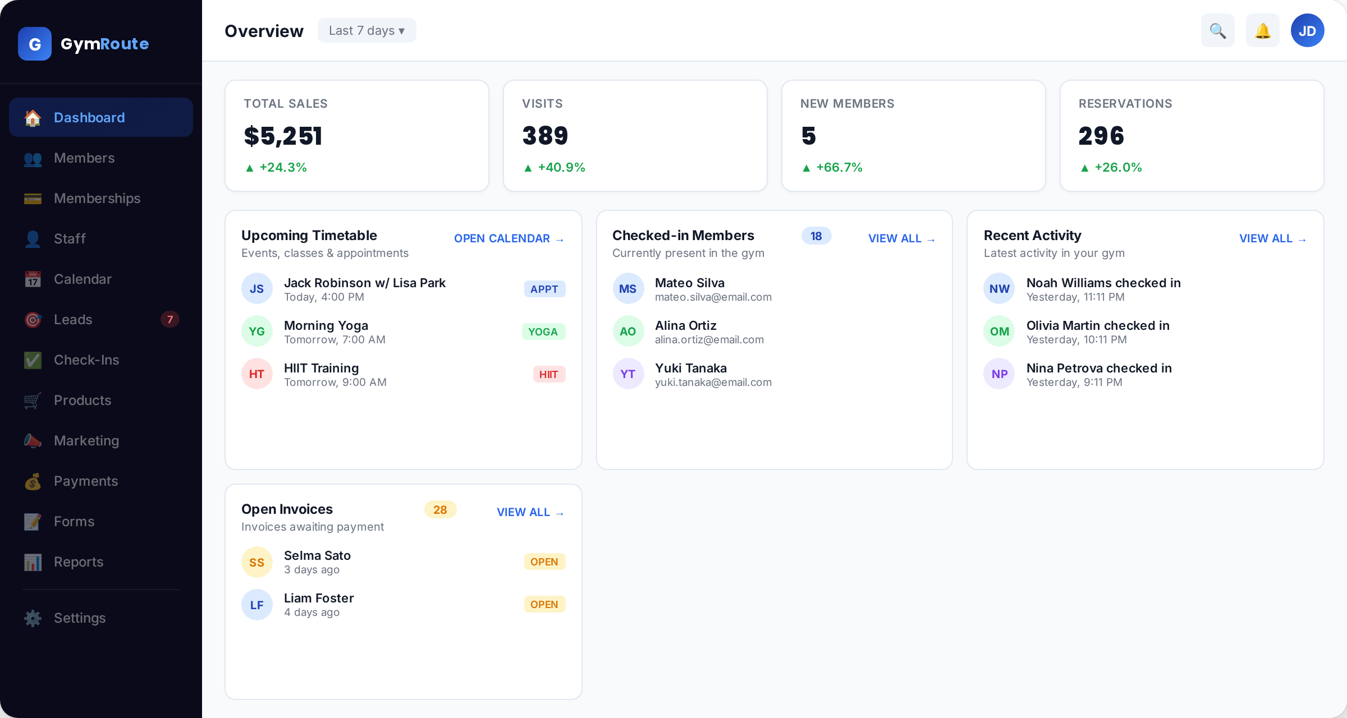Click Reservations value 296
Image resolution: width=1347 pixels, height=718 pixels.
(x=1101, y=136)
